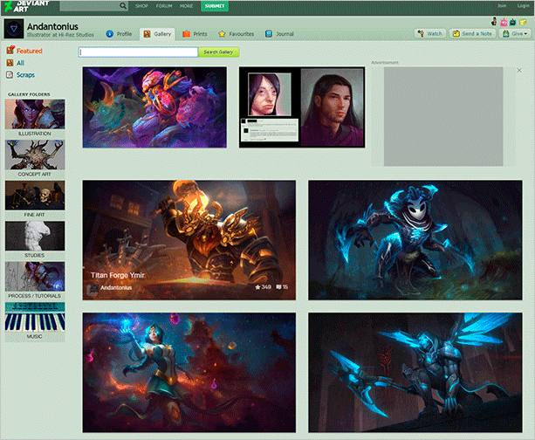
Task: Click the pink badge icon above Send a Note
Action: point(504,22)
